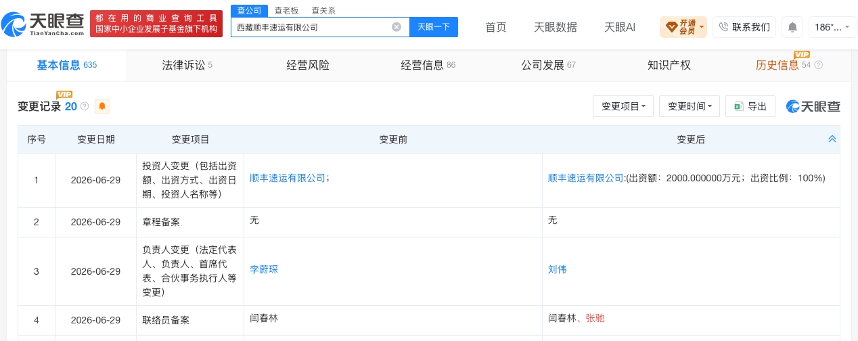Click the Tianyancha logo in header
The height and width of the screenshot is (341, 858).
click(x=43, y=25)
